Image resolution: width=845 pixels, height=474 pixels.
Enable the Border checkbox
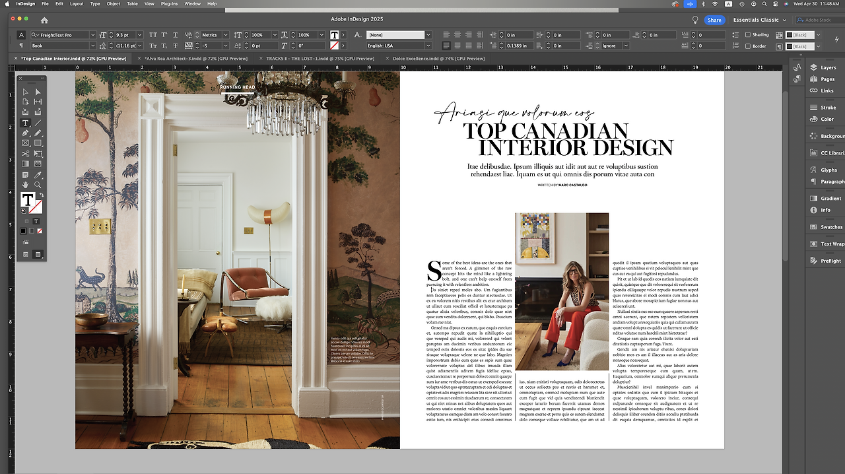(747, 46)
